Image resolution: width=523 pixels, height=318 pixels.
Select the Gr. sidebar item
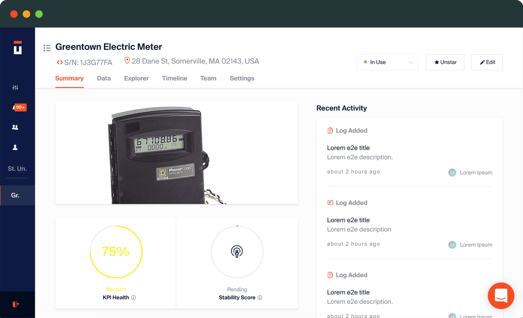point(18,195)
